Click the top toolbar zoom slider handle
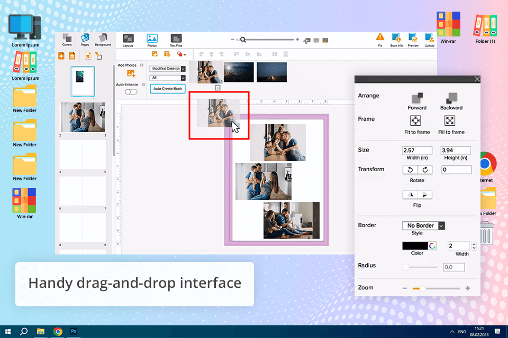Image resolution: width=508 pixels, height=338 pixels. click(x=243, y=40)
